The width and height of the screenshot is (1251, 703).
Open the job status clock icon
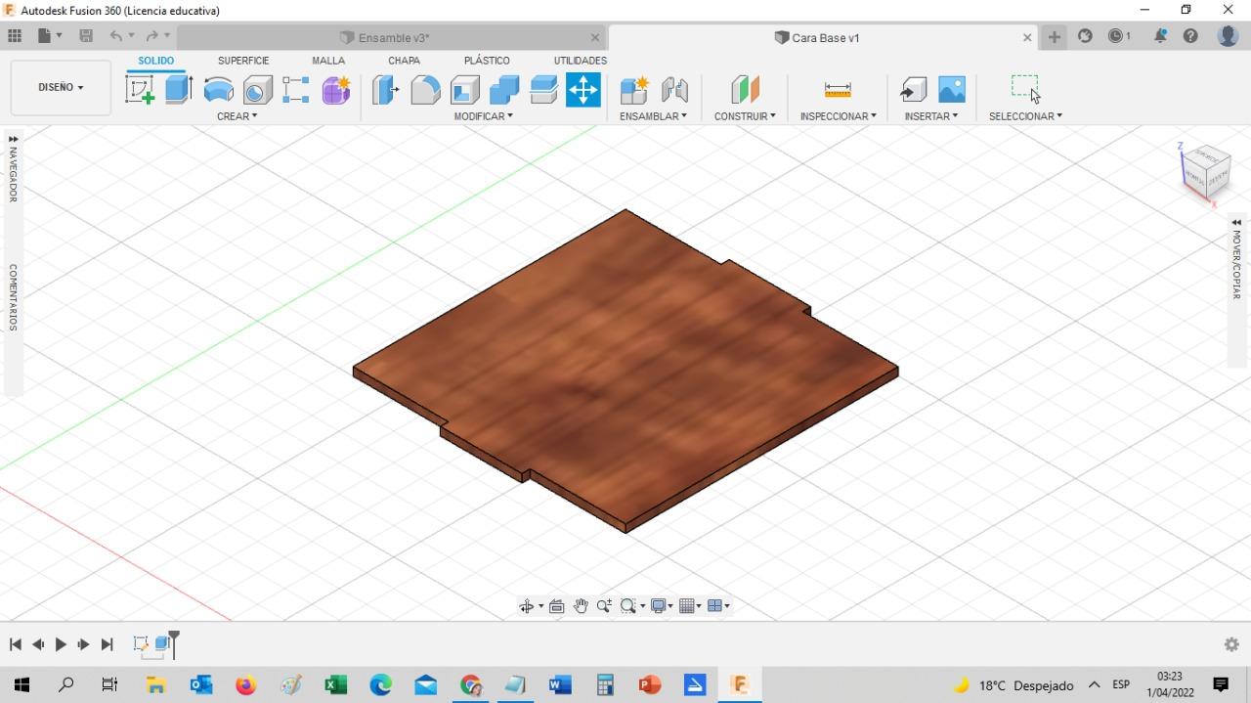click(1119, 36)
